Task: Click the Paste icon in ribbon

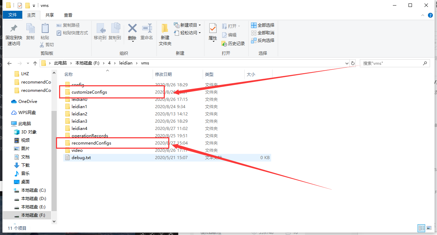Action: (45, 28)
